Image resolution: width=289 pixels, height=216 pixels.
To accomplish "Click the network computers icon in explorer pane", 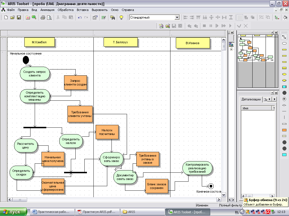I will (x=231, y=44).
